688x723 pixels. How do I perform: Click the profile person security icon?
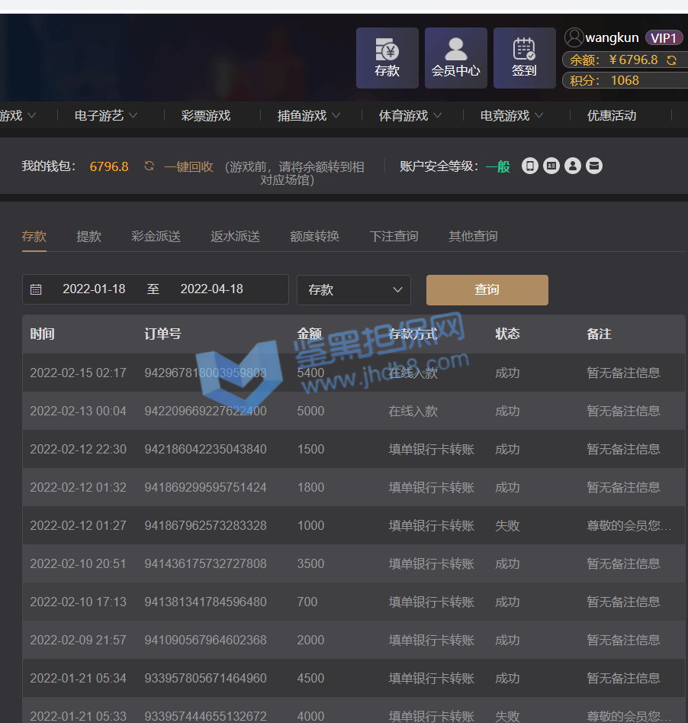point(573,166)
